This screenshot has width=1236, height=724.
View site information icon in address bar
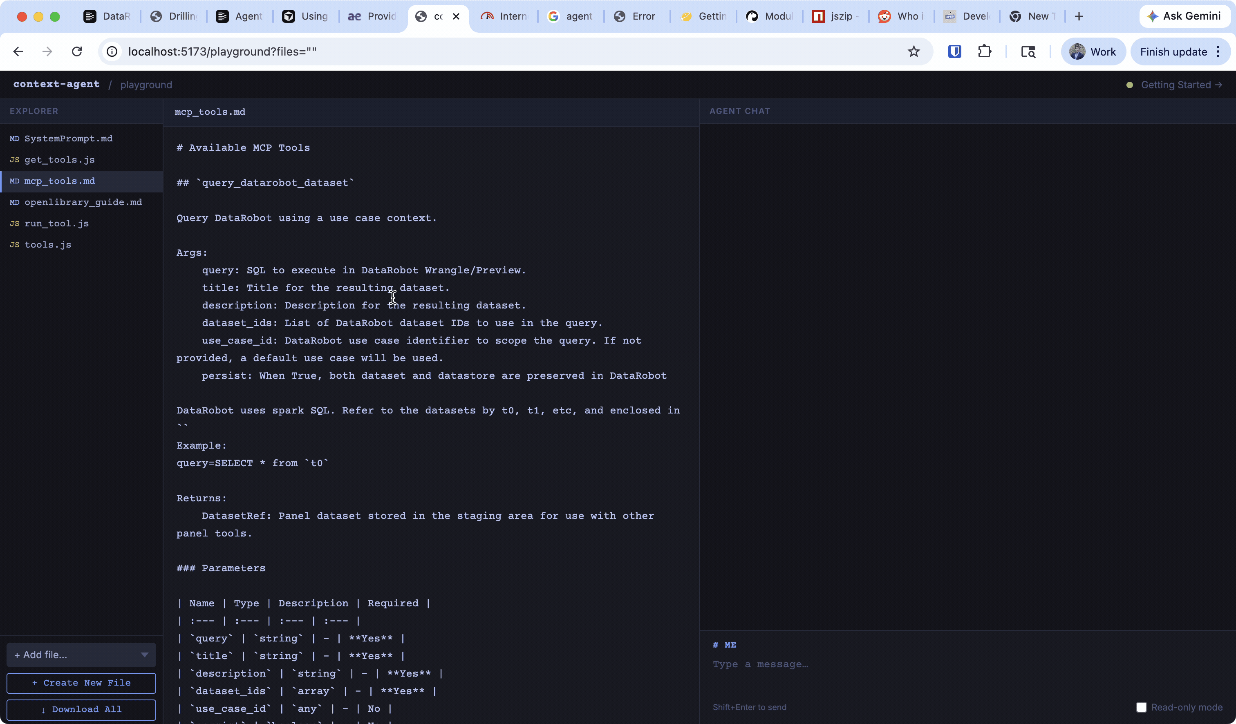click(x=112, y=51)
